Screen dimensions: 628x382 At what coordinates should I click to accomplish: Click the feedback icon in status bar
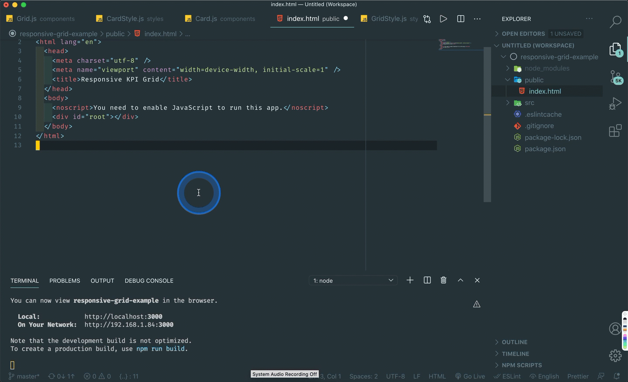click(x=601, y=376)
